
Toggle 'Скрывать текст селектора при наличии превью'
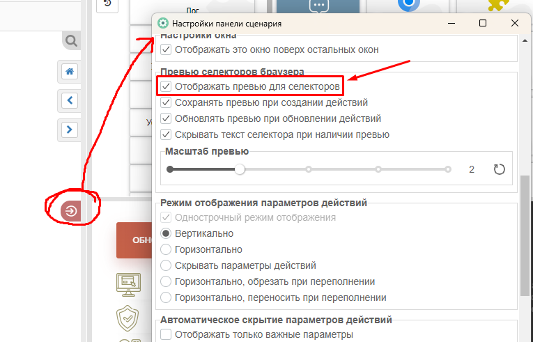click(166, 134)
